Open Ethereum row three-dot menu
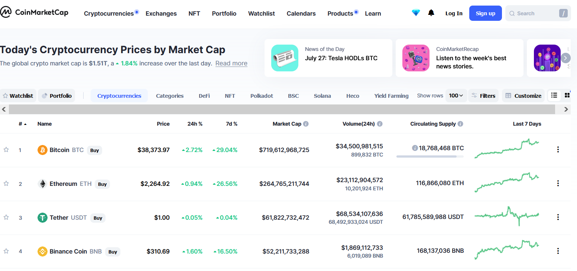This screenshot has height=271, width=577. pos(558,183)
